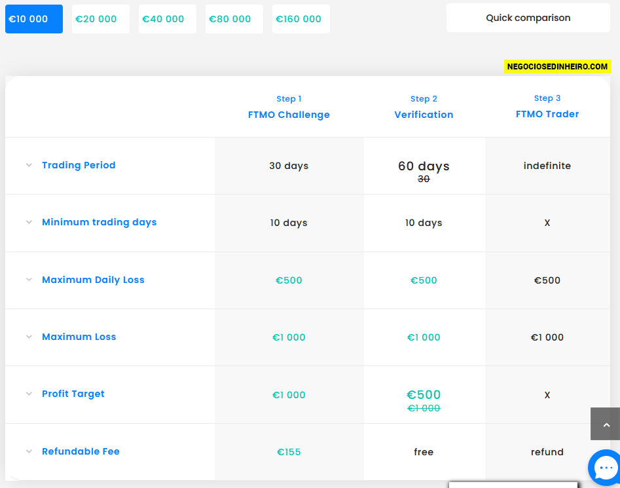Click the FTMO Trader X in Profit Target row
Viewport: 620px width, 488px height.
coord(547,395)
